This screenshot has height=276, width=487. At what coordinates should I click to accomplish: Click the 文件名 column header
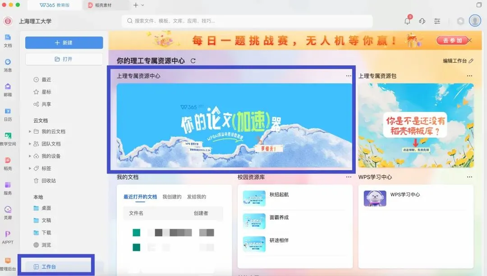(x=136, y=213)
